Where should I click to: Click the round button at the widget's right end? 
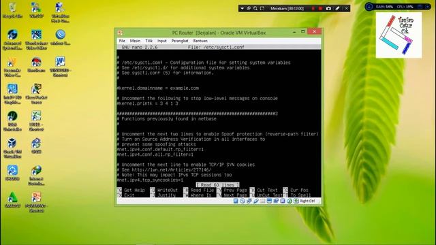click(x=428, y=7)
